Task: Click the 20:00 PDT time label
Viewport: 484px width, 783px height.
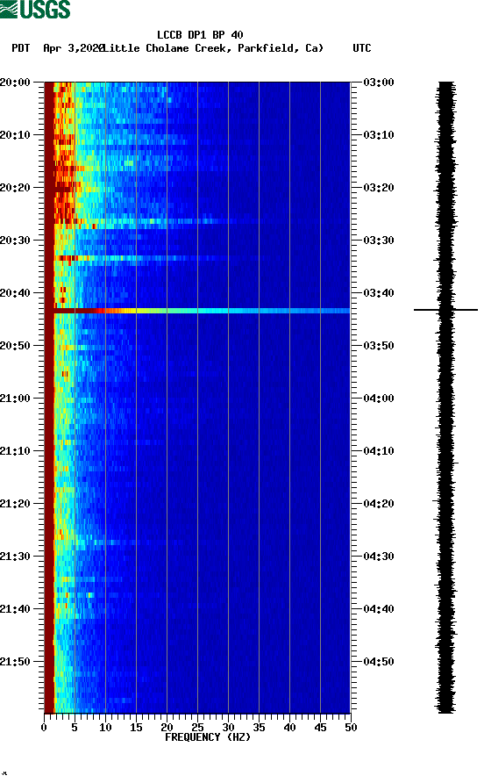Action: tap(16, 83)
